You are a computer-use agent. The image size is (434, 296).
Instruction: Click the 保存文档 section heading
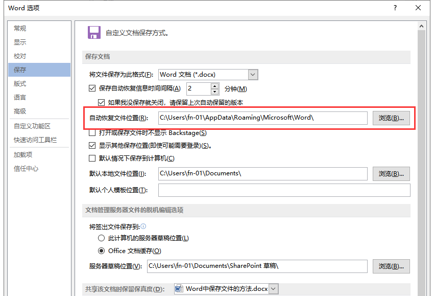(x=98, y=57)
